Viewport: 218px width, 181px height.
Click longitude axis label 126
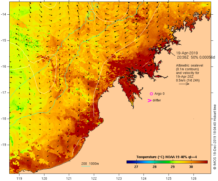coord(194,179)
